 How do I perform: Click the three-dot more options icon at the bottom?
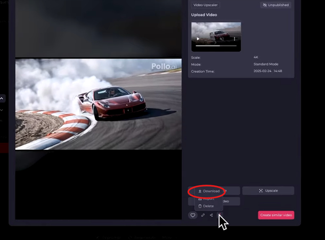pyautogui.click(x=220, y=215)
